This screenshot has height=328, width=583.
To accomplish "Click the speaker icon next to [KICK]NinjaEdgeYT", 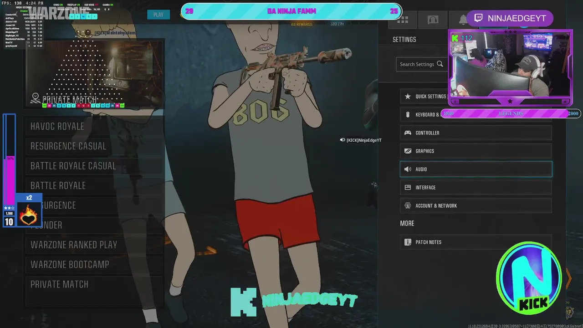I will tap(343, 140).
